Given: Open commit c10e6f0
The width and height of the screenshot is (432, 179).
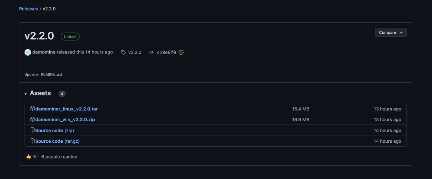Looking at the screenshot, I should click(x=166, y=52).
